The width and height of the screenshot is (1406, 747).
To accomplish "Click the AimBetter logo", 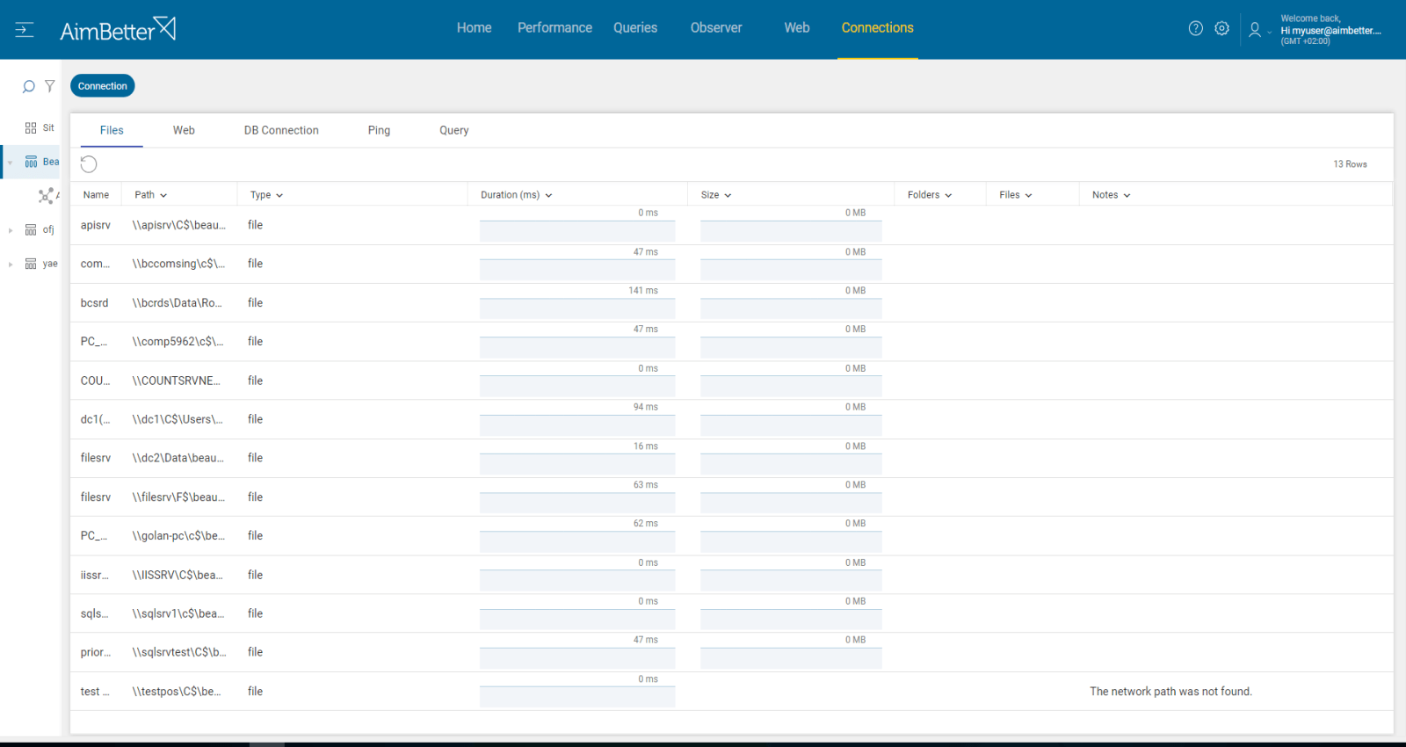I will (118, 30).
